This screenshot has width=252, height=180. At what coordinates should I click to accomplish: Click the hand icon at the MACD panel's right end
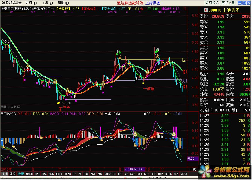(x=178, y=150)
